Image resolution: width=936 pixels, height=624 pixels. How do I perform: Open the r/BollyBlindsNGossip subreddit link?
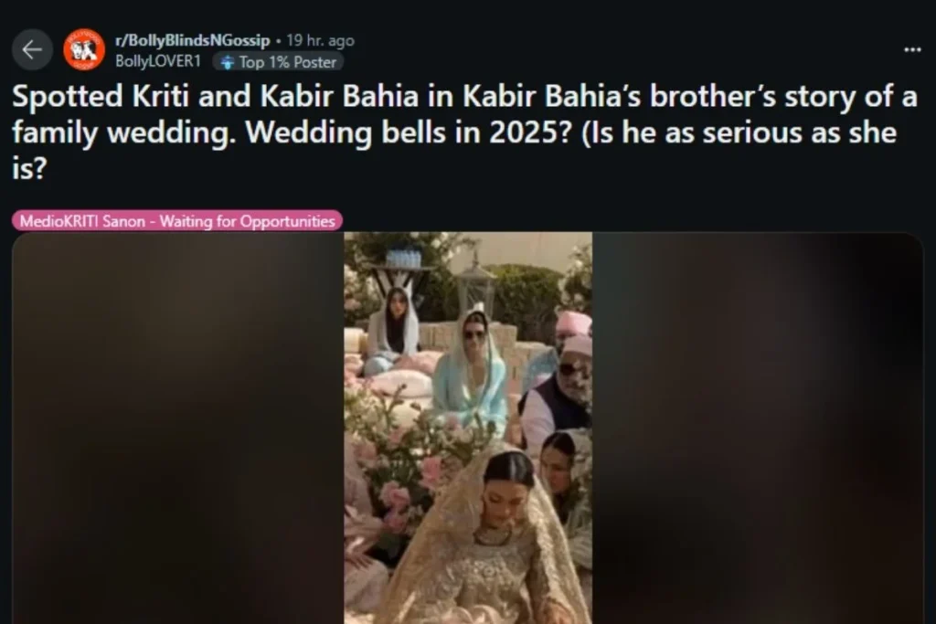coord(192,40)
